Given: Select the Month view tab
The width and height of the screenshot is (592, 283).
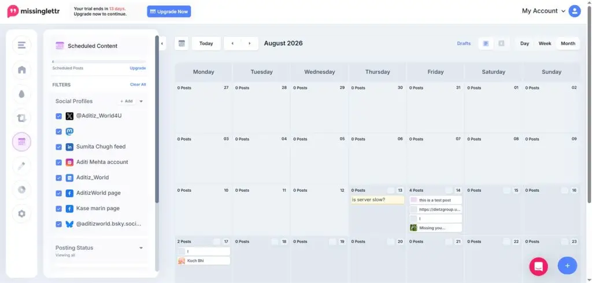Looking at the screenshot, I should 568,43.
